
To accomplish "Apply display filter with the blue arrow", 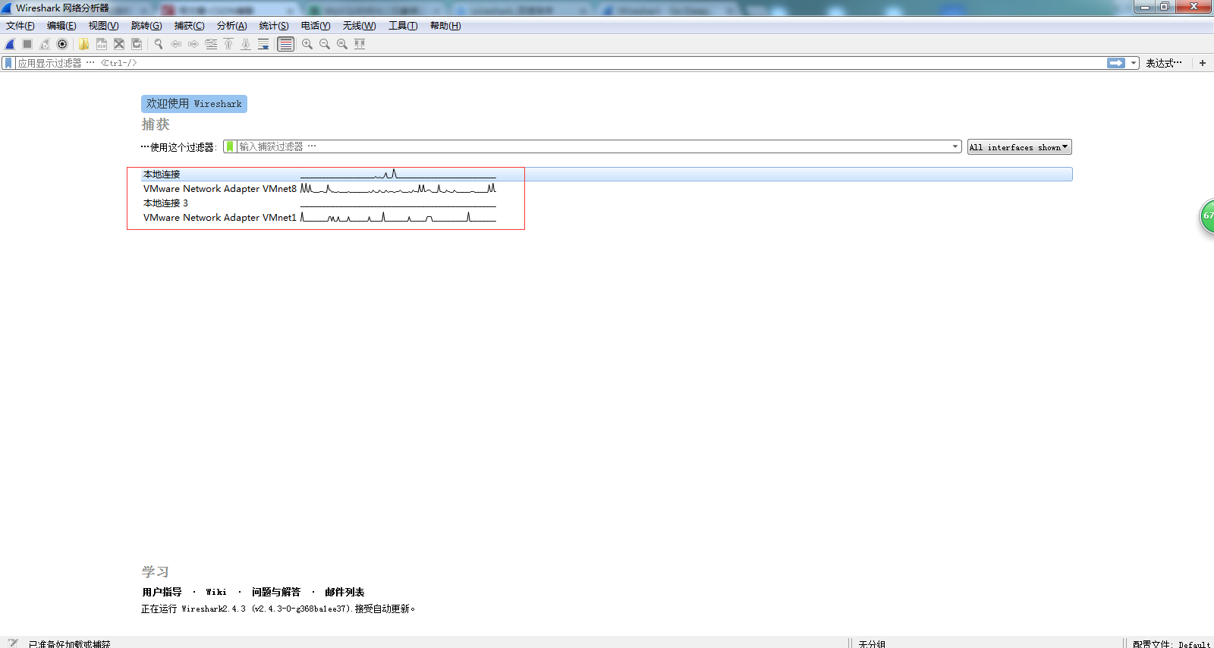I will [x=1116, y=63].
